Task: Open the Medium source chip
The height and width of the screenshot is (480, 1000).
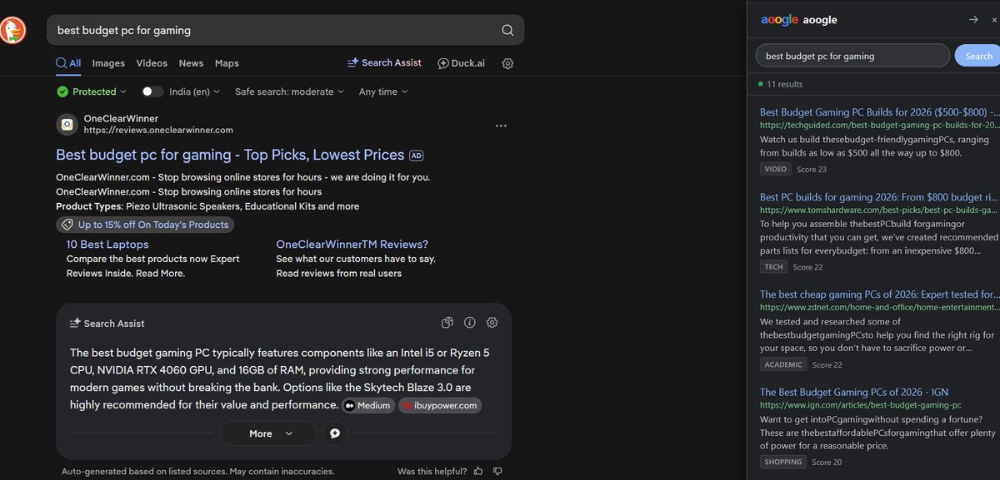Action: (367, 406)
